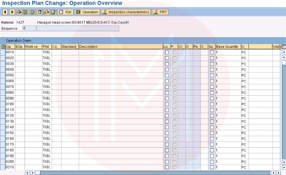
Task: Click the detective hat toolbar icon
Action: pyautogui.click(x=19, y=12)
